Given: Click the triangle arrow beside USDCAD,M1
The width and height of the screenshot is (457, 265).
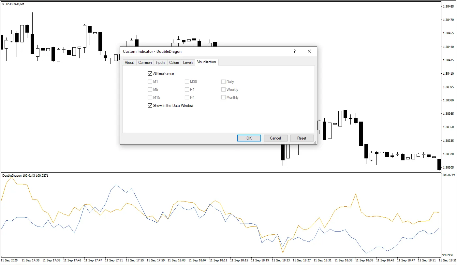Looking at the screenshot, I should [x=3, y=4].
